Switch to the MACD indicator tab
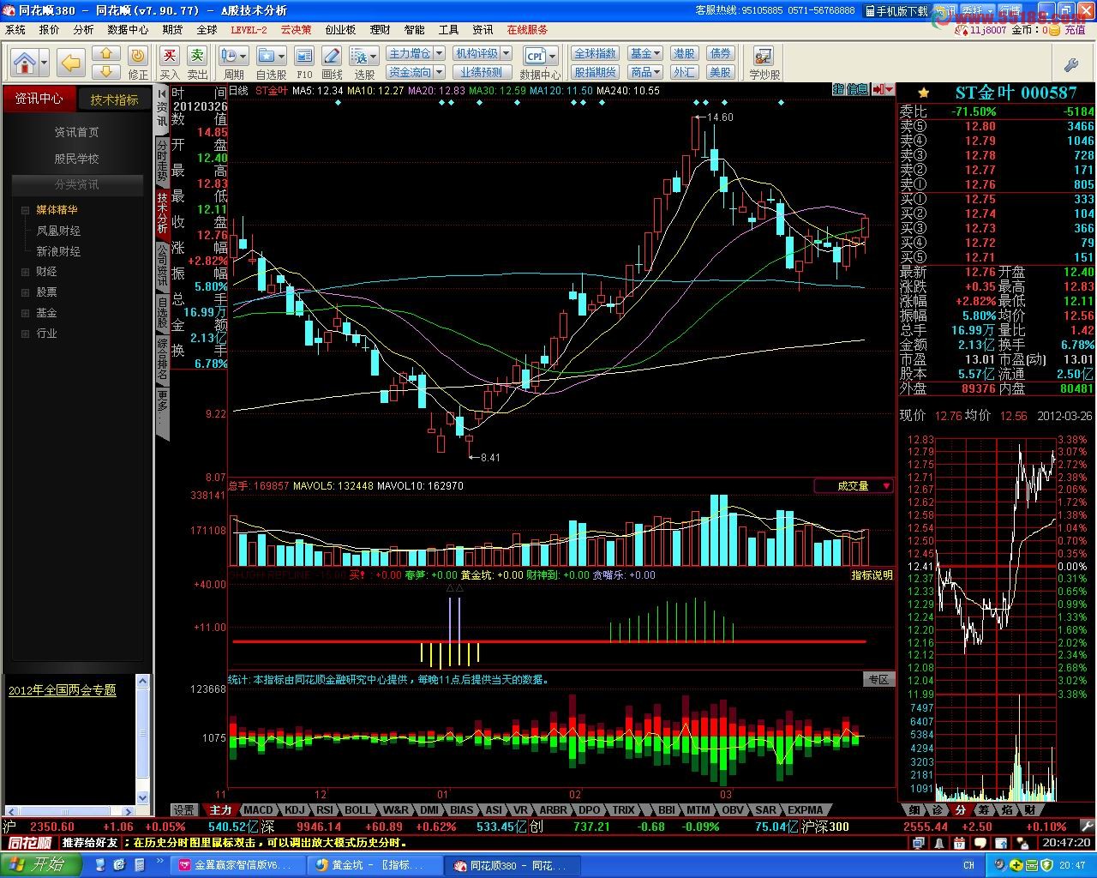Viewport: 1097px width, 878px height. (257, 809)
